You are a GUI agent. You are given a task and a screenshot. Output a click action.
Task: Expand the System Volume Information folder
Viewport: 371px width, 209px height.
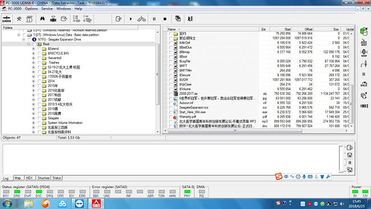(33, 123)
